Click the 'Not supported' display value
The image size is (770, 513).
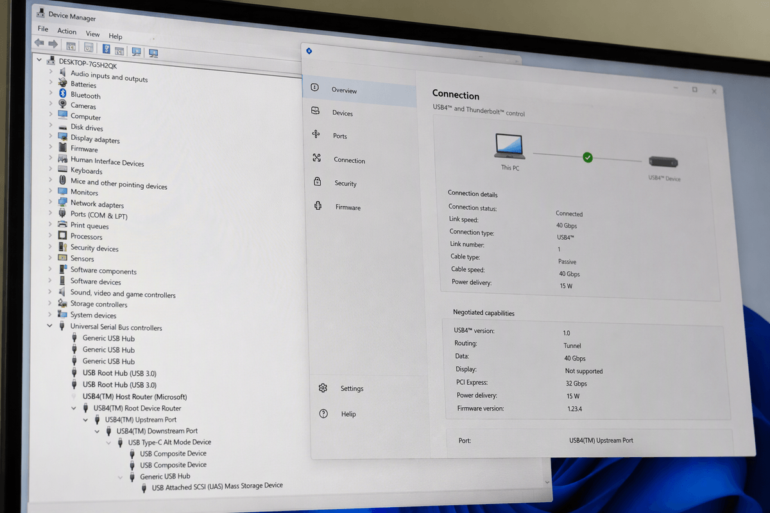584,371
